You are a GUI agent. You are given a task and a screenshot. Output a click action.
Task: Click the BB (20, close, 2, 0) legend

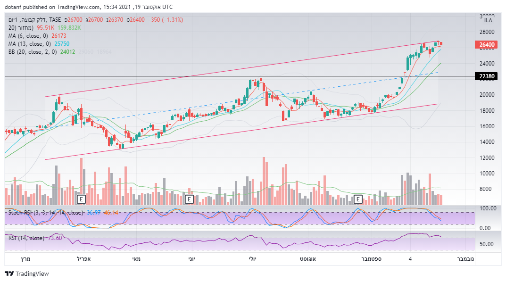pyautogui.click(x=33, y=52)
